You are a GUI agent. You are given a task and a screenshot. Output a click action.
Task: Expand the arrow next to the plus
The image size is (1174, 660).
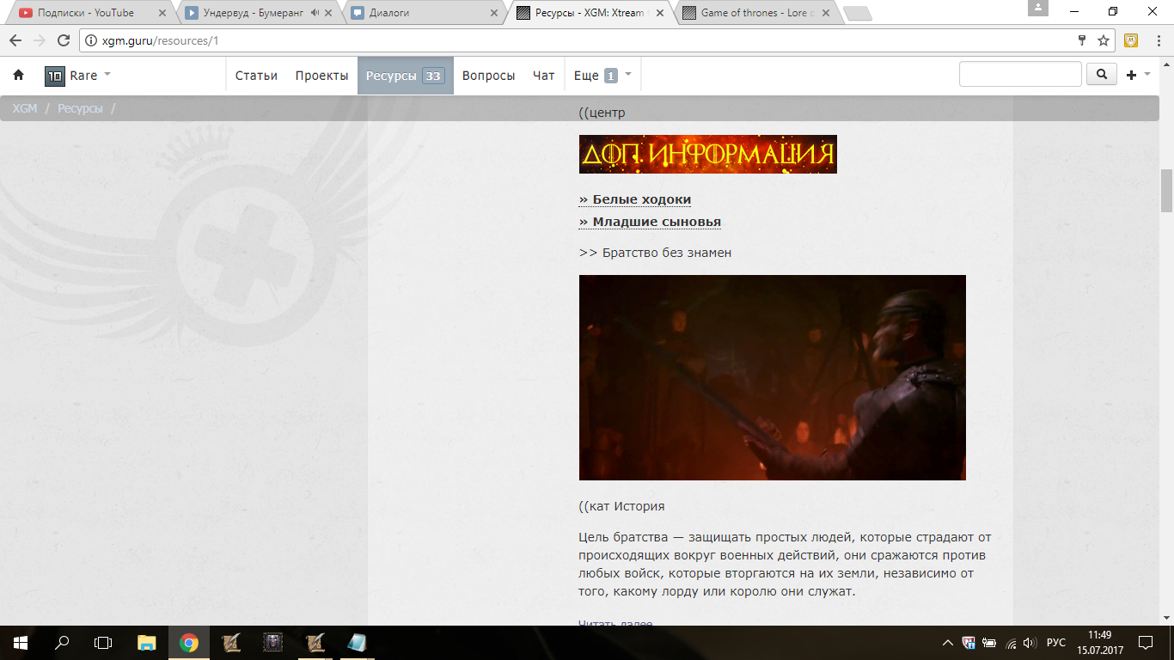pos(1147,75)
